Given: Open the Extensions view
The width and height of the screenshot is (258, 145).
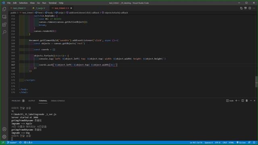Looking at the screenshot, I should point(4,25).
